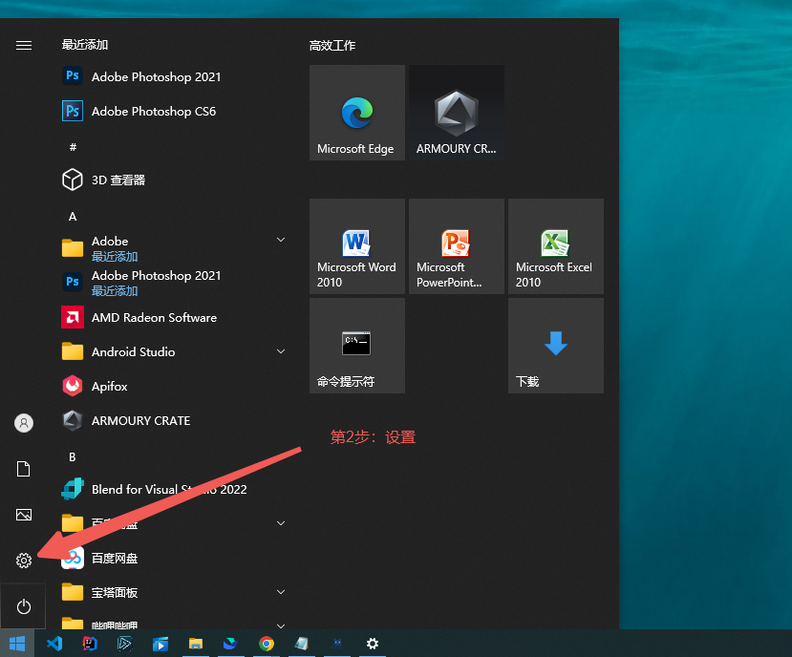Image resolution: width=792 pixels, height=657 pixels.
Task: Open Movies & TV player from taskbar
Action: pos(161,644)
